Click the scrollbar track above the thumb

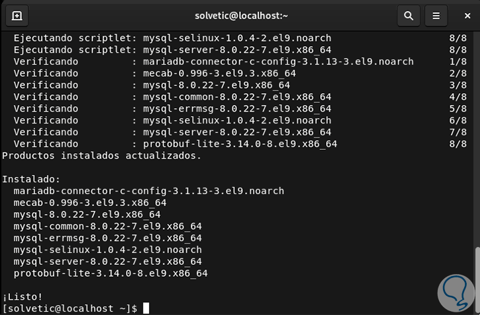pyautogui.click(x=477, y=132)
